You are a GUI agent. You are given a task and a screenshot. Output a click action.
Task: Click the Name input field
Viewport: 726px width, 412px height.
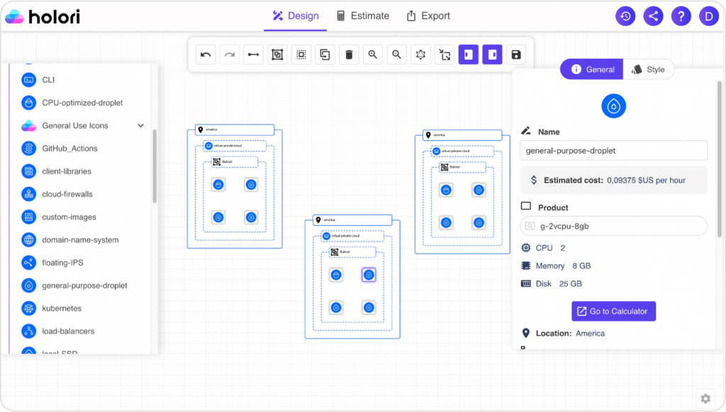pos(613,151)
